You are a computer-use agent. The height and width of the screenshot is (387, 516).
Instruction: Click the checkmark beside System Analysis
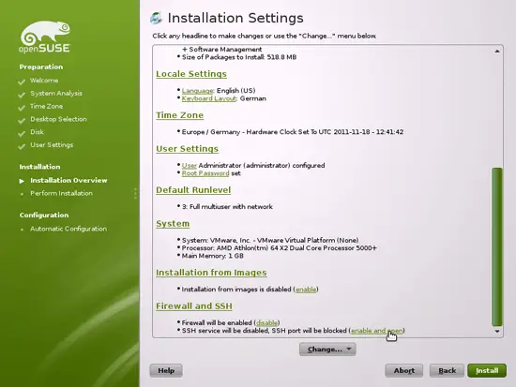22,95
